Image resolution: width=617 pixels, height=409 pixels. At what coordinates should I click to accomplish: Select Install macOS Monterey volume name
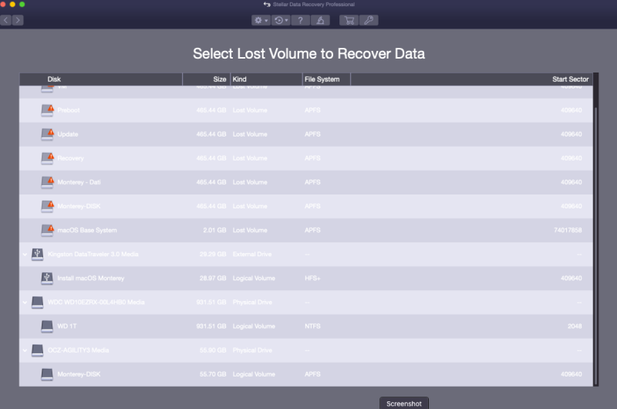[91, 279]
